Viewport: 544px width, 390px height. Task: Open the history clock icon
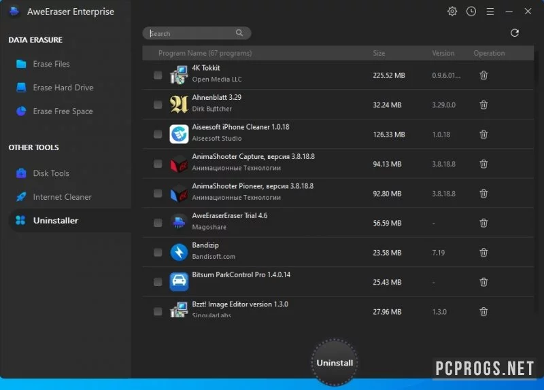point(471,12)
